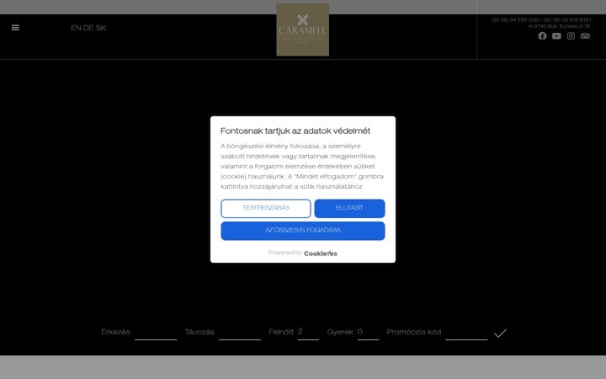Click the hotel phone number text
Viewport: 606px width, 379px height.
tap(541, 19)
